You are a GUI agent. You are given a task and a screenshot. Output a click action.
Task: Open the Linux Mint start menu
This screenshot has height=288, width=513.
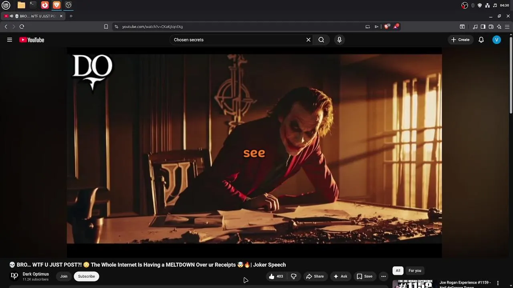tap(6, 5)
